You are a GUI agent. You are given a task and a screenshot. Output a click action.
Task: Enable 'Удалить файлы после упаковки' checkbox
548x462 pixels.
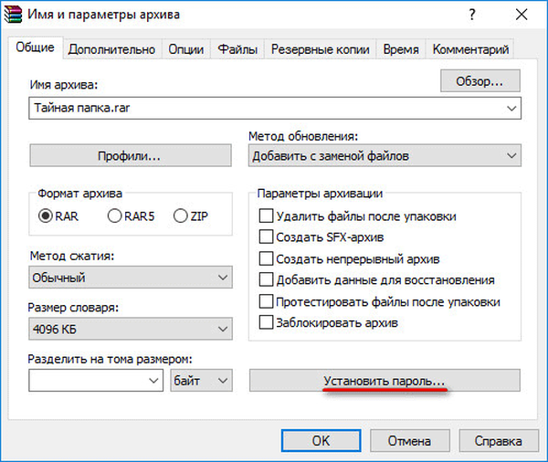[x=267, y=216]
